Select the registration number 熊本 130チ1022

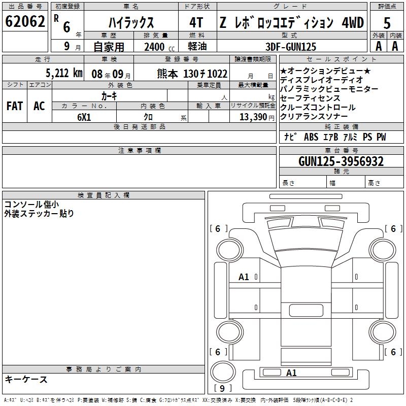(192, 74)
